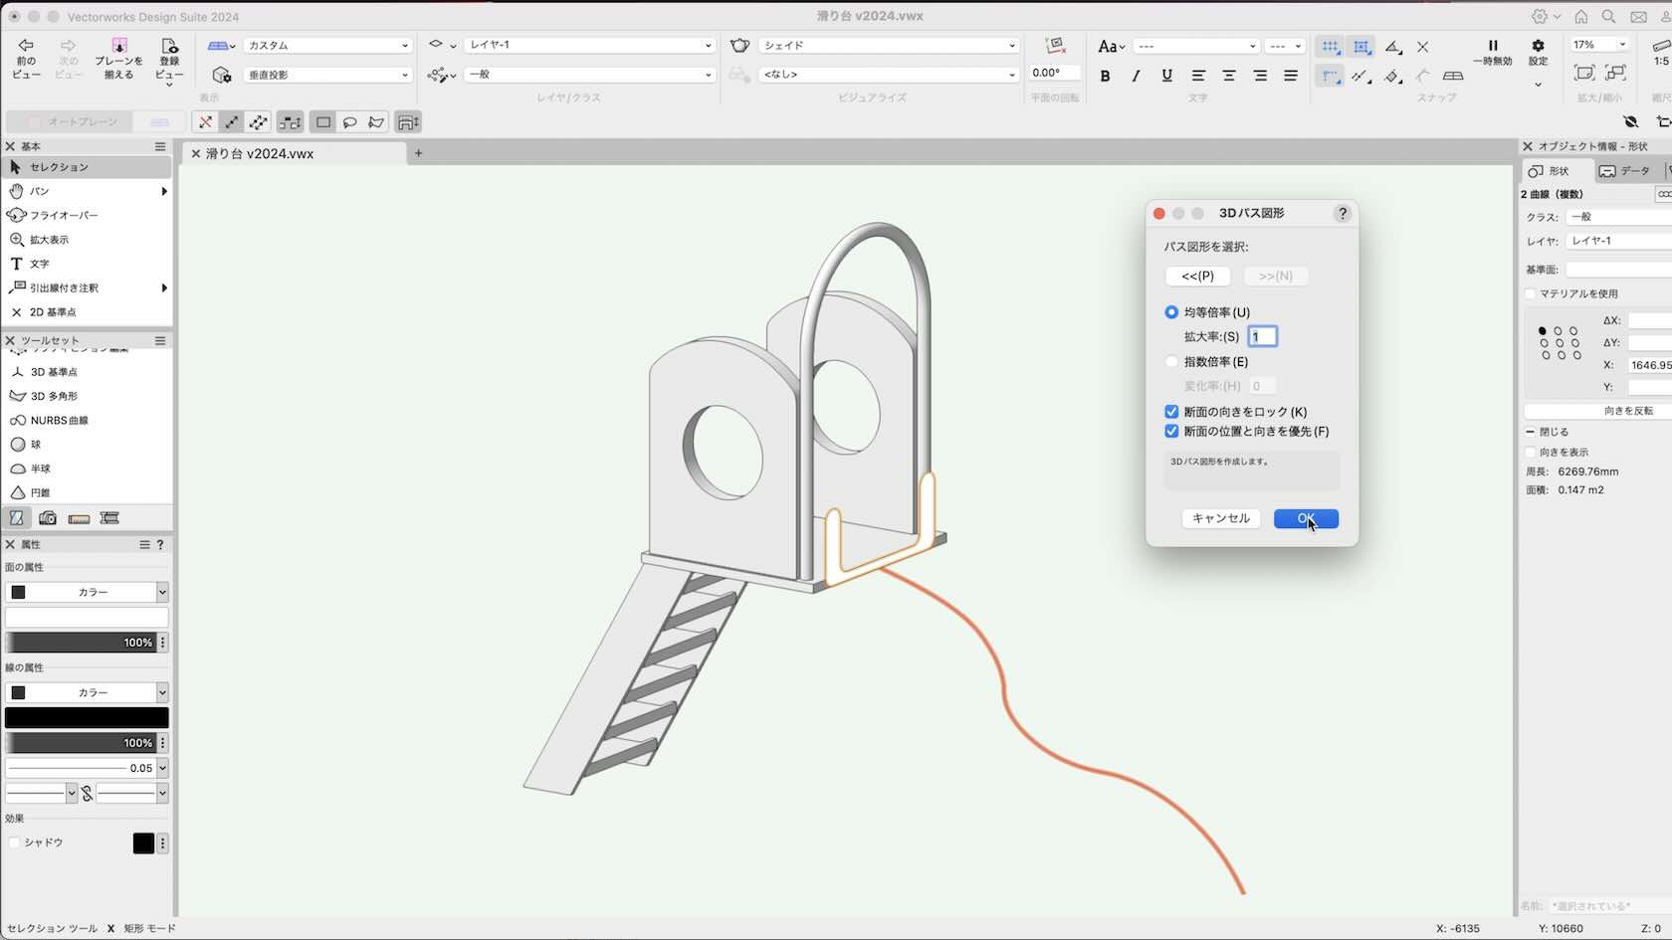This screenshot has height=940, width=1672.
Task: Toggle the lock profile orientation checkbox
Action: (x=1171, y=412)
